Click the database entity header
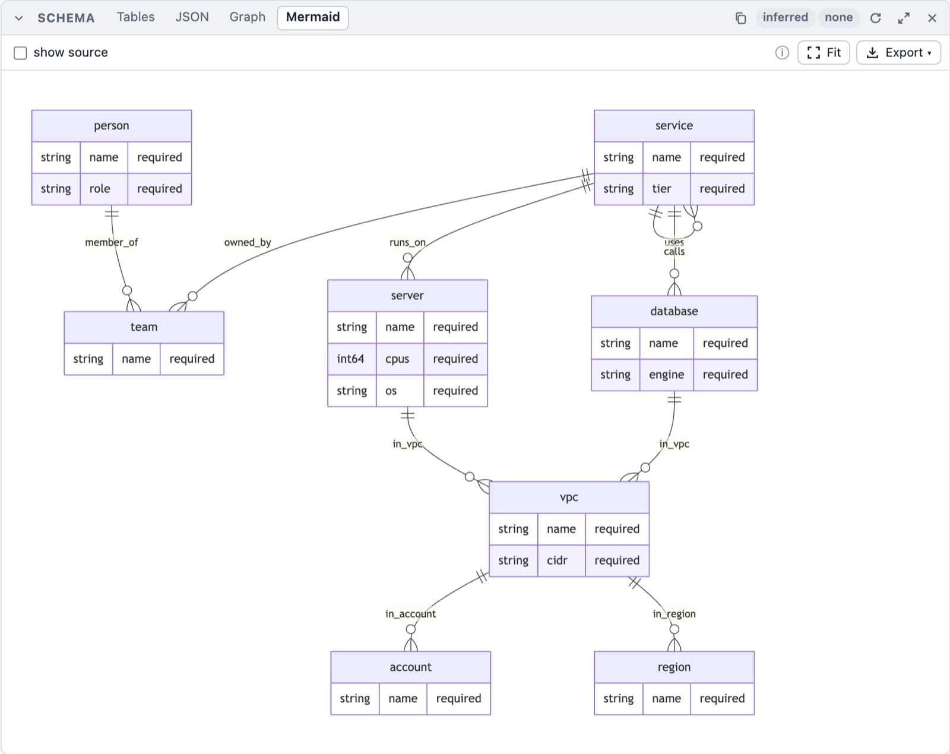950x754 pixels. (x=674, y=312)
